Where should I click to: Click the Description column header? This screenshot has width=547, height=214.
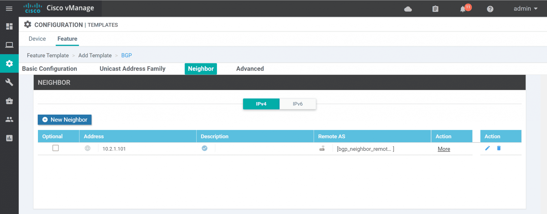255,136
